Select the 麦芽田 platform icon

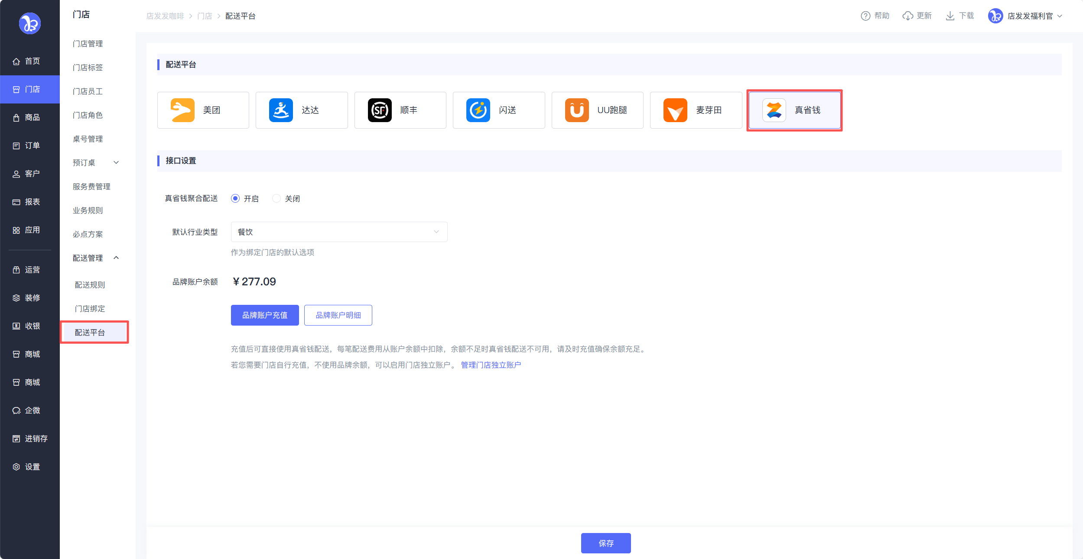click(x=675, y=110)
